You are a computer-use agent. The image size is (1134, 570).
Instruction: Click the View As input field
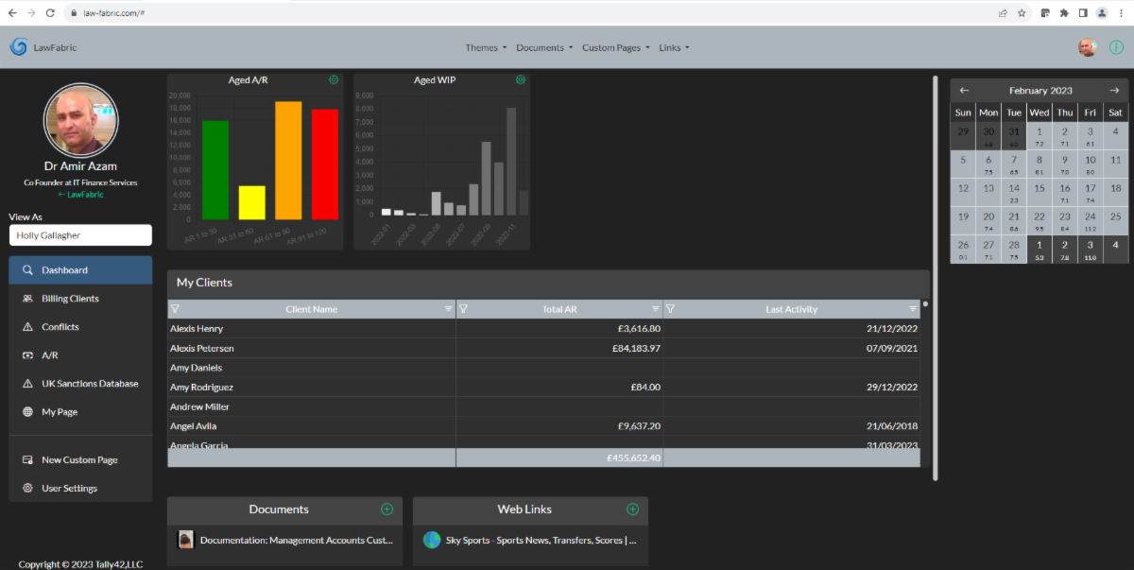click(80, 235)
